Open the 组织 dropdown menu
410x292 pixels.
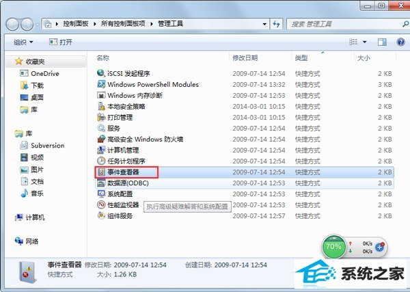coord(23,42)
